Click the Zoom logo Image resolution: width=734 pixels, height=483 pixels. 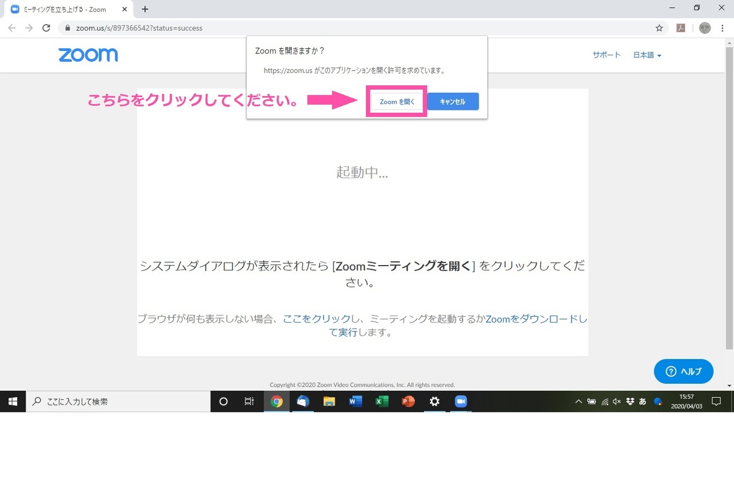tap(88, 55)
